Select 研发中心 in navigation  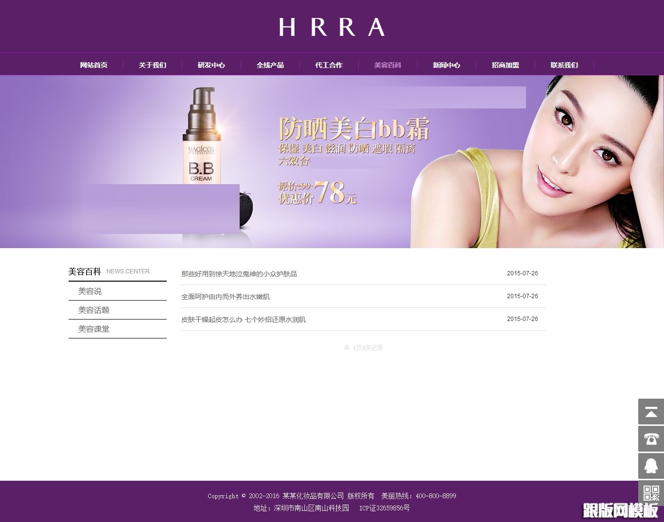211,65
